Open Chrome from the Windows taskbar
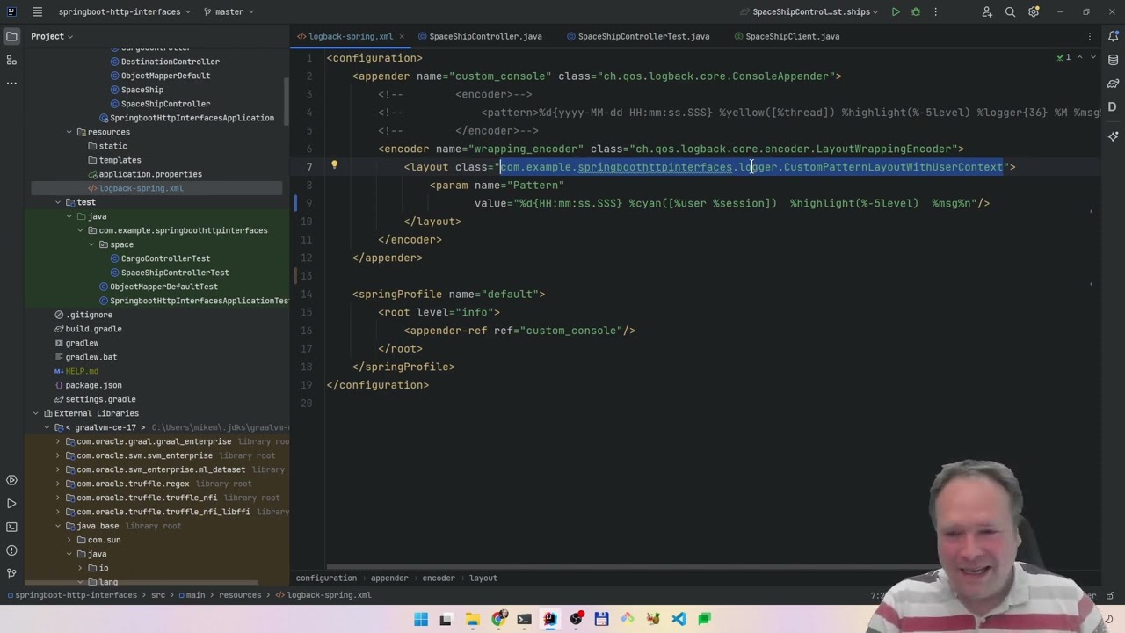Image resolution: width=1125 pixels, height=633 pixels. 498,619
